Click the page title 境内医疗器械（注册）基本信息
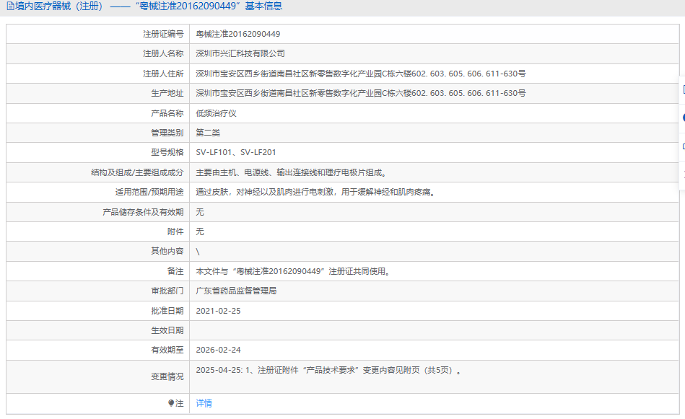 tap(149, 6)
